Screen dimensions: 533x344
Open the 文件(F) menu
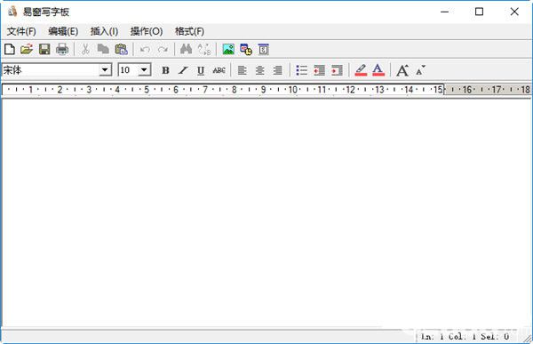[x=21, y=31]
